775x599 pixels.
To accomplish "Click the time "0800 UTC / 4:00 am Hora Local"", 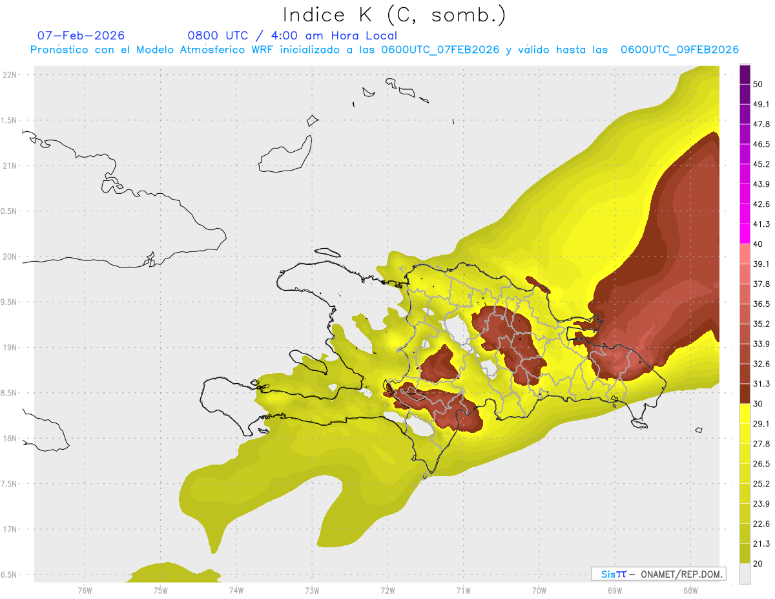I will pos(293,36).
